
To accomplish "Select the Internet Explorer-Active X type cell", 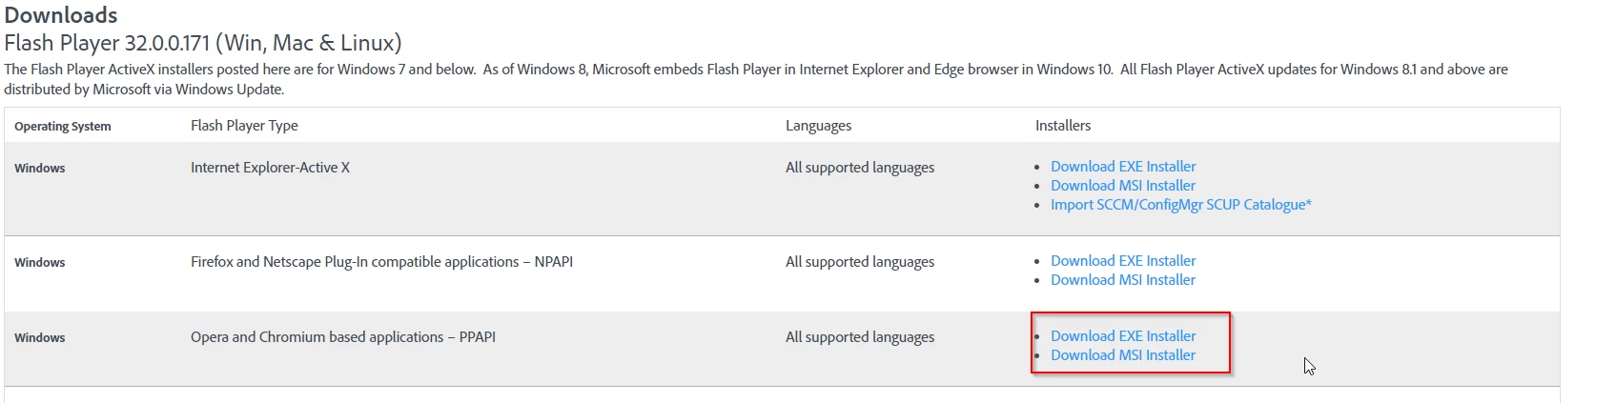I will pyautogui.click(x=270, y=168).
